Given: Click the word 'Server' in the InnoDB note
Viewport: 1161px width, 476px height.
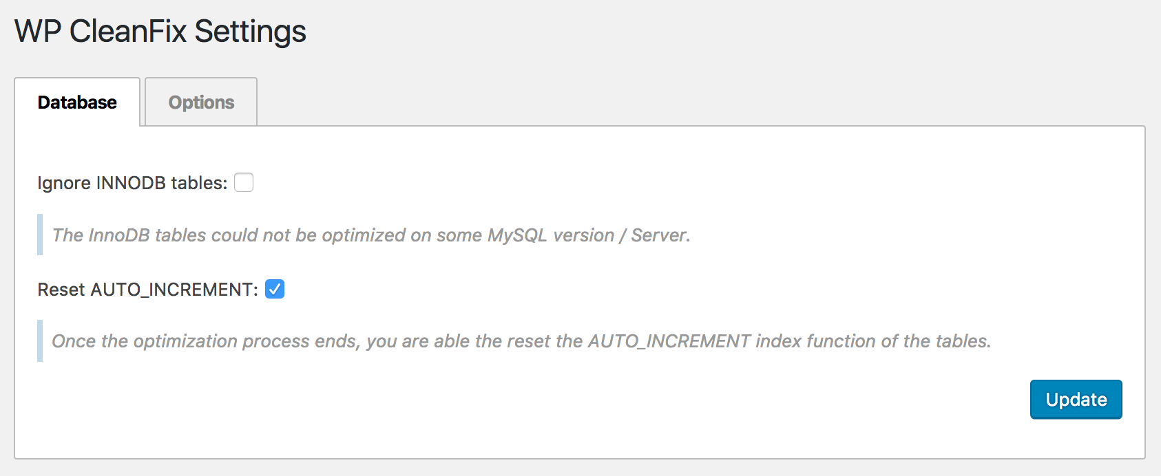Looking at the screenshot, I should coord(659,235).
